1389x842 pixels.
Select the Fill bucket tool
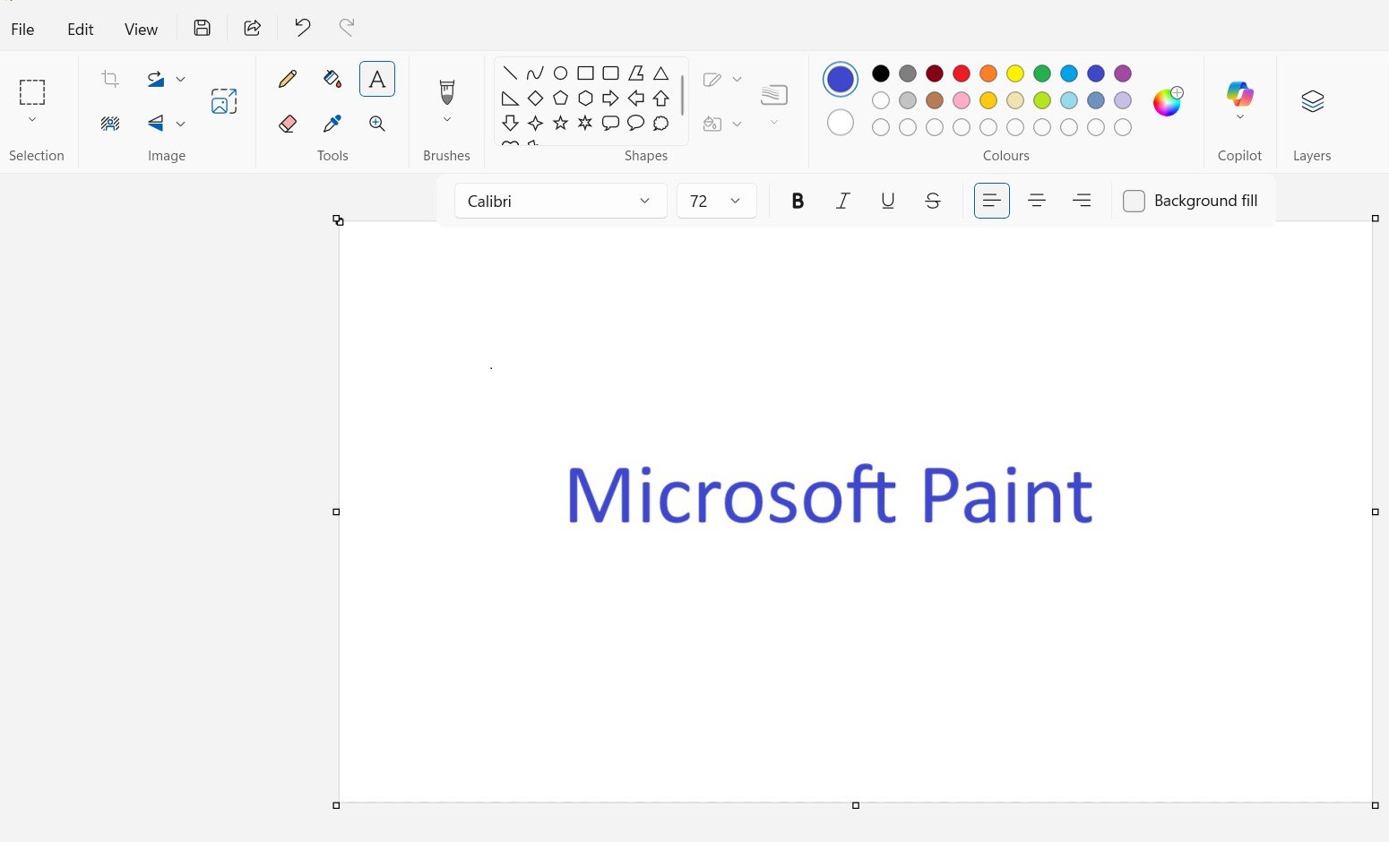332,79
